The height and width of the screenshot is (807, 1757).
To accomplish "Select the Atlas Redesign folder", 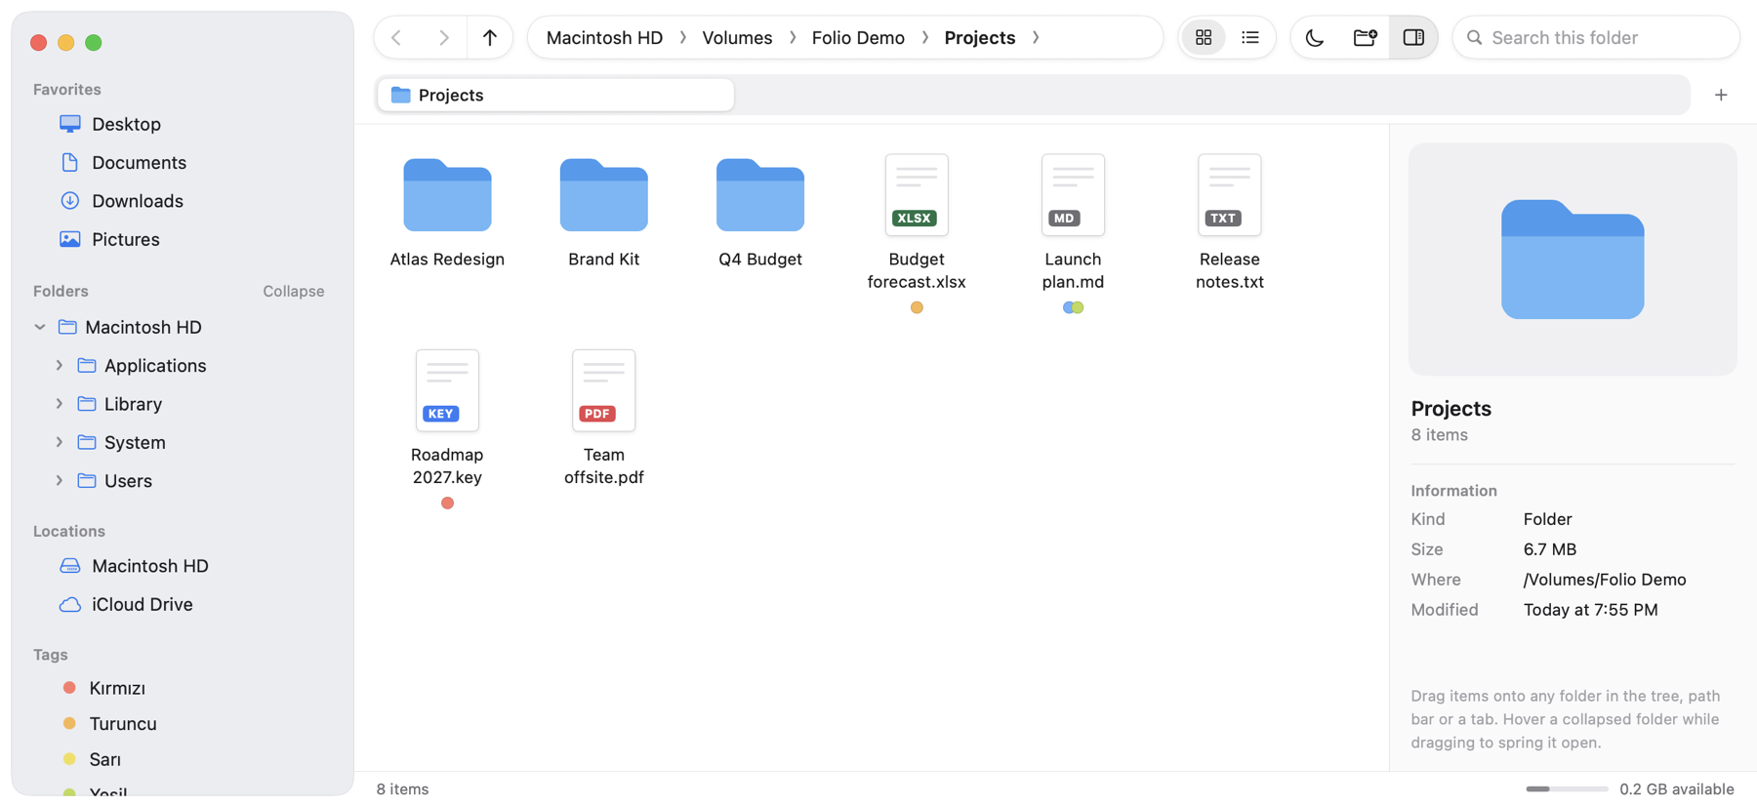I will coord(447,212).
